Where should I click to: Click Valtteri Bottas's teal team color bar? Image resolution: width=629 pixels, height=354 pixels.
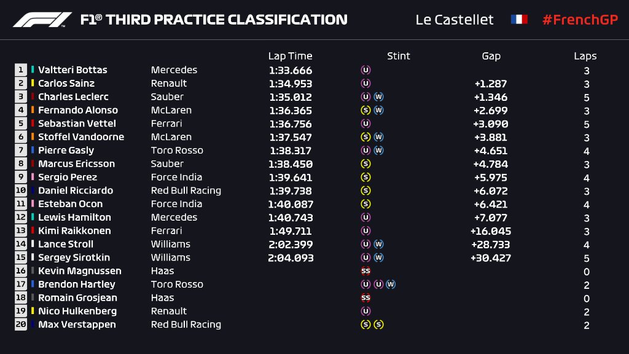click(33, 69)
